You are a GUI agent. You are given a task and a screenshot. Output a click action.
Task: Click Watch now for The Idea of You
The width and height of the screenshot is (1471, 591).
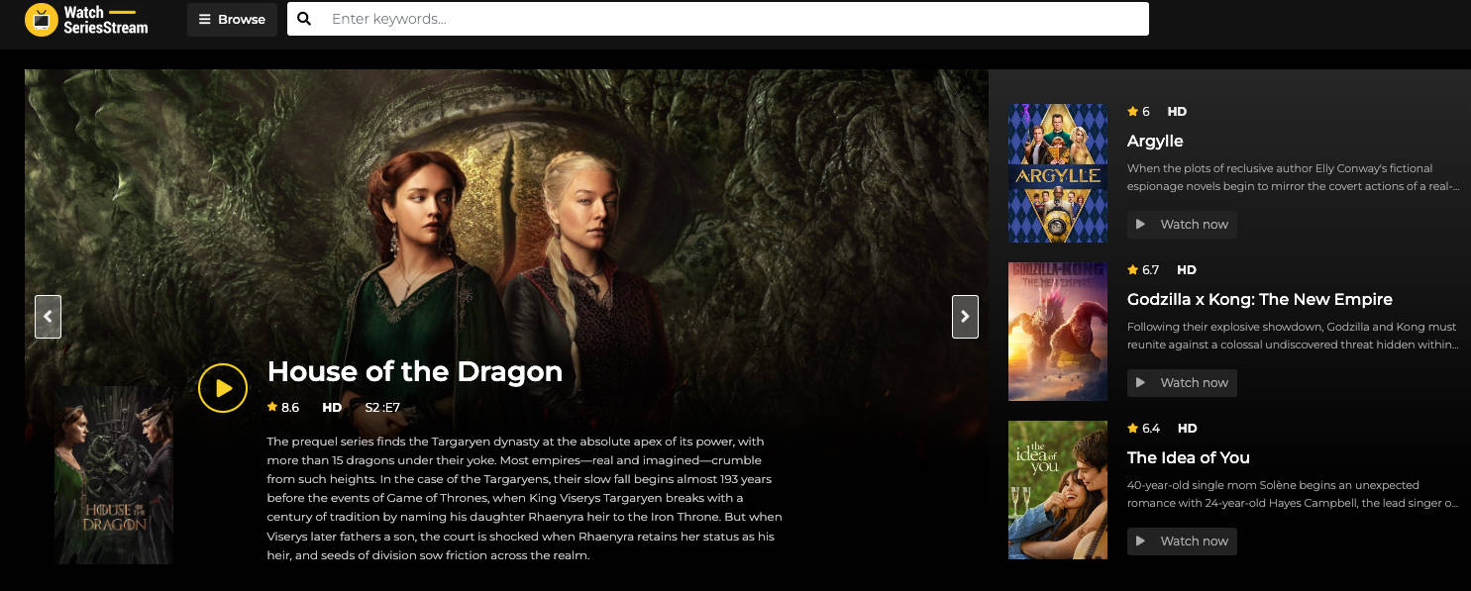point(1182,542)
